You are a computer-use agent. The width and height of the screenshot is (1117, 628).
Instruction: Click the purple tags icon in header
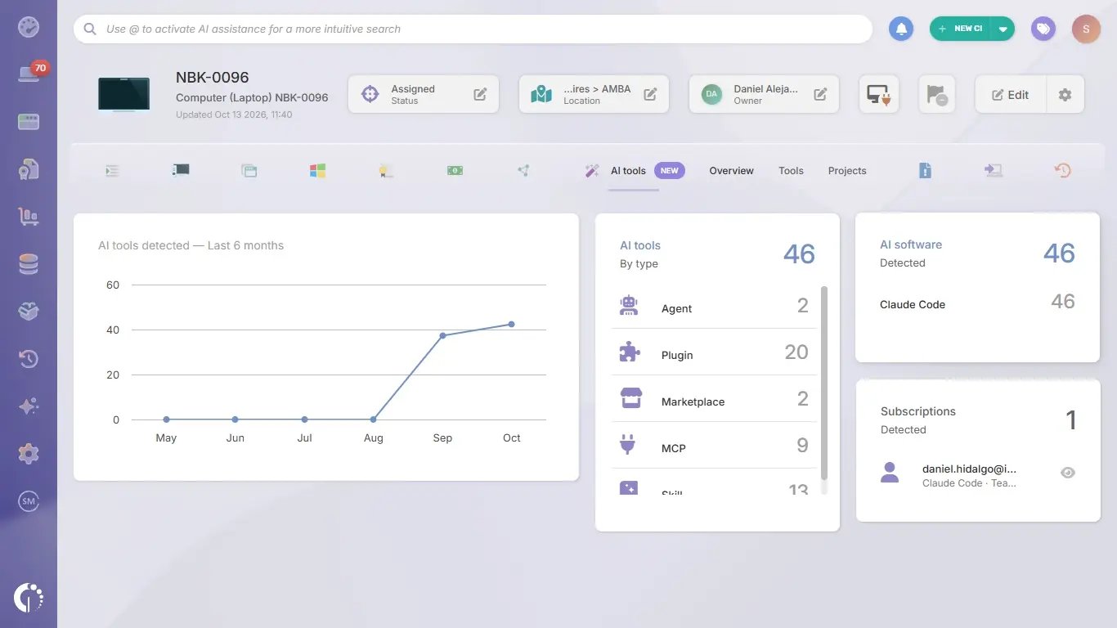(1043, 29)
